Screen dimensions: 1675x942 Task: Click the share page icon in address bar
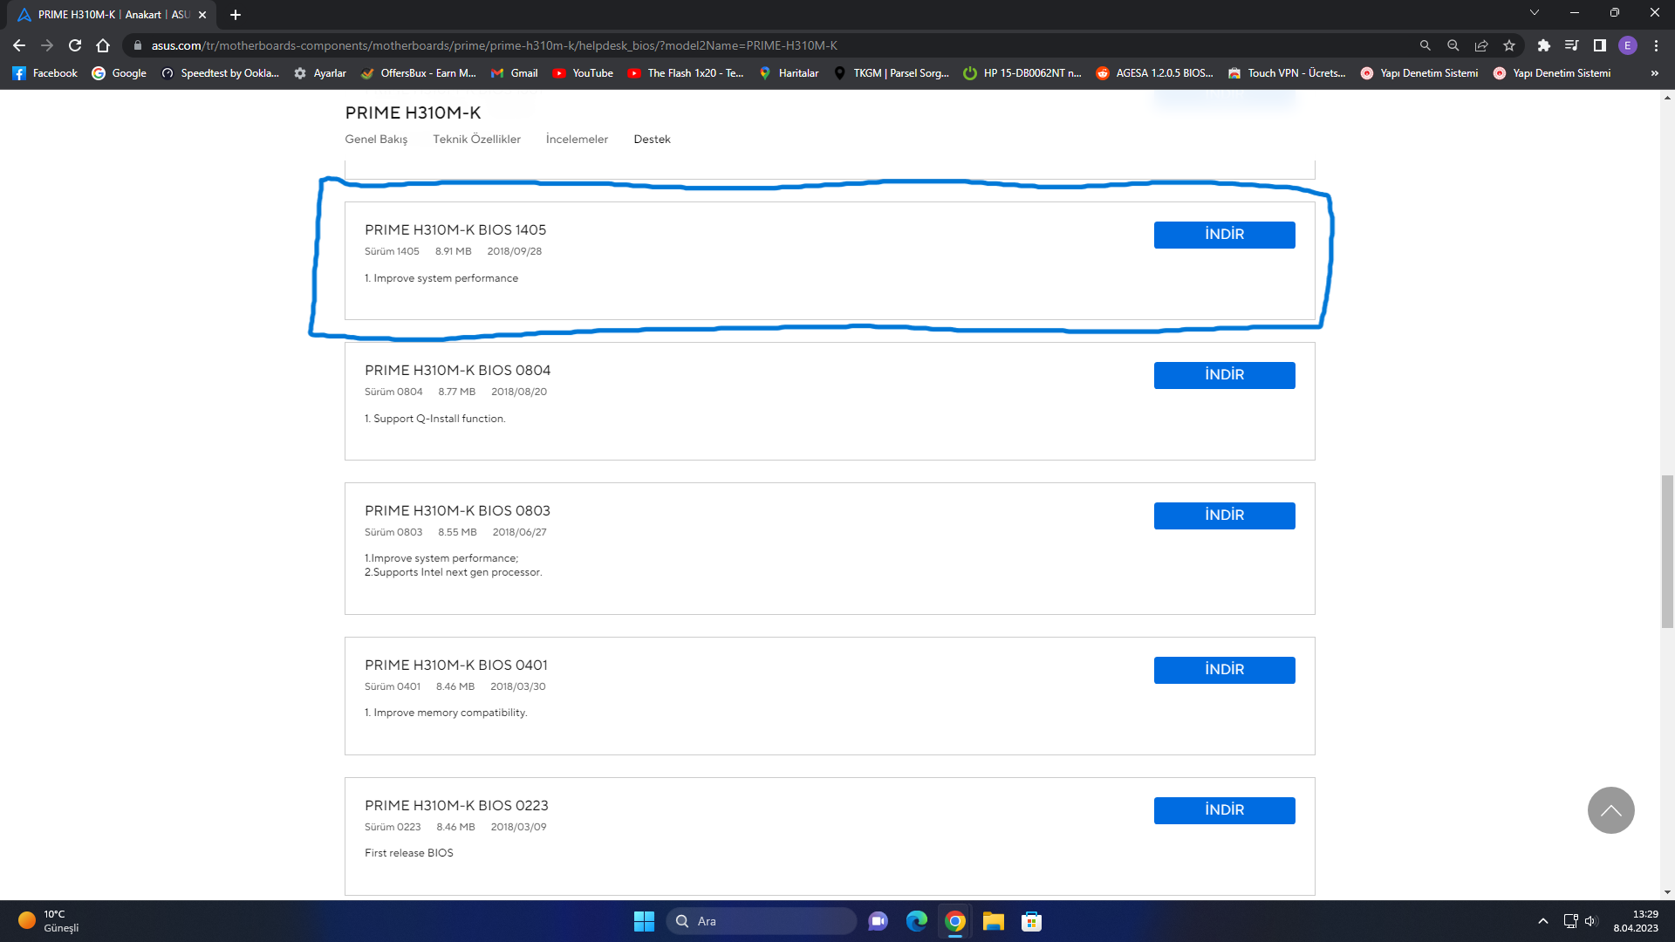[x=1481, y=45]
